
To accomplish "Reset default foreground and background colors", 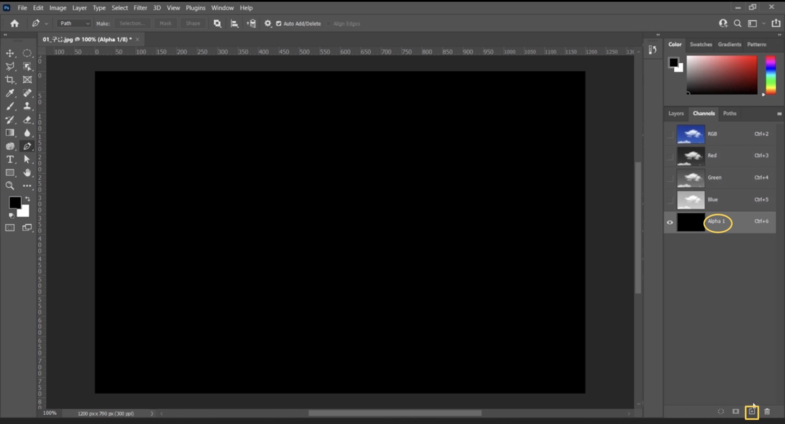I will point(11,216).
